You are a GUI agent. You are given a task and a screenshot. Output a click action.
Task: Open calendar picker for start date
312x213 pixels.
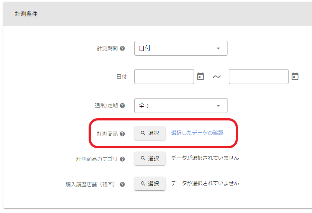coord(200,77)
